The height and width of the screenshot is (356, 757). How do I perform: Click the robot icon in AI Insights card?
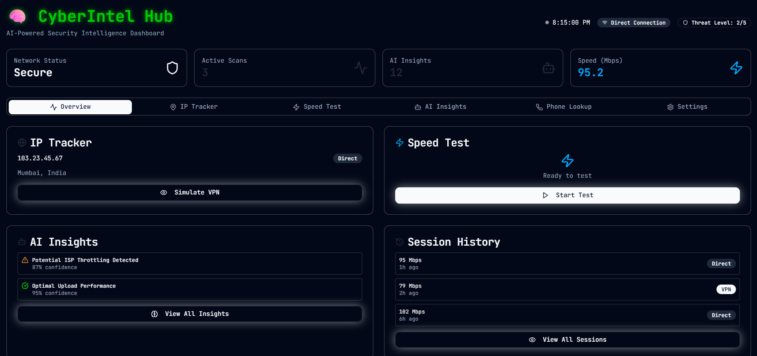[x=548, y=68]
